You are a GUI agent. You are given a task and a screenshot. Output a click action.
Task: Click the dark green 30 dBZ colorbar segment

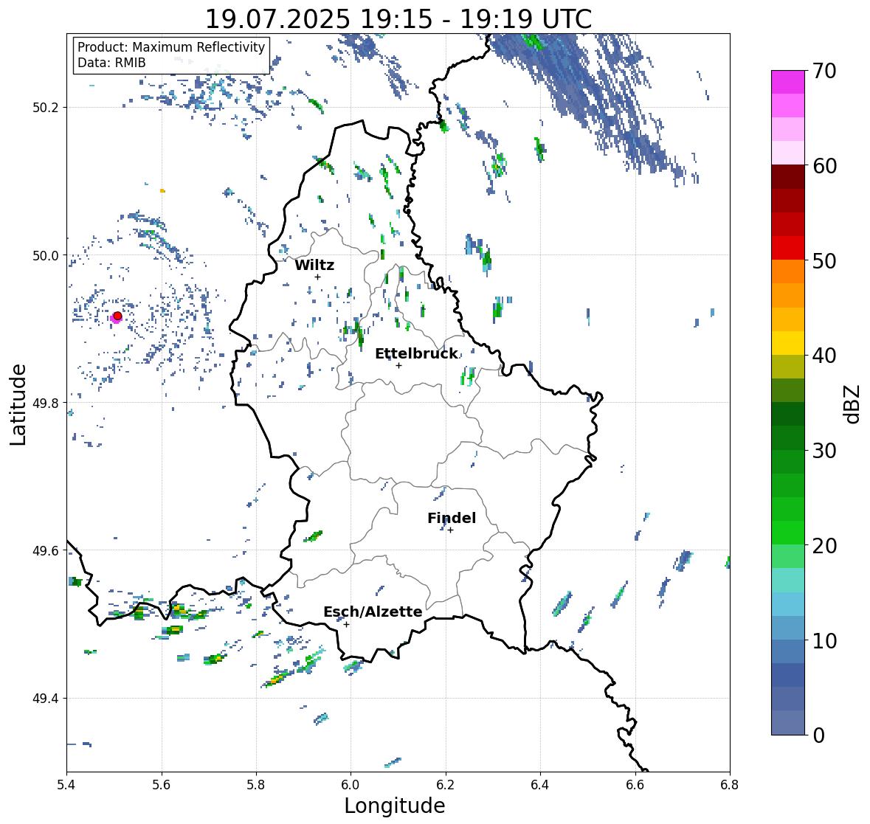coord(788,437)
